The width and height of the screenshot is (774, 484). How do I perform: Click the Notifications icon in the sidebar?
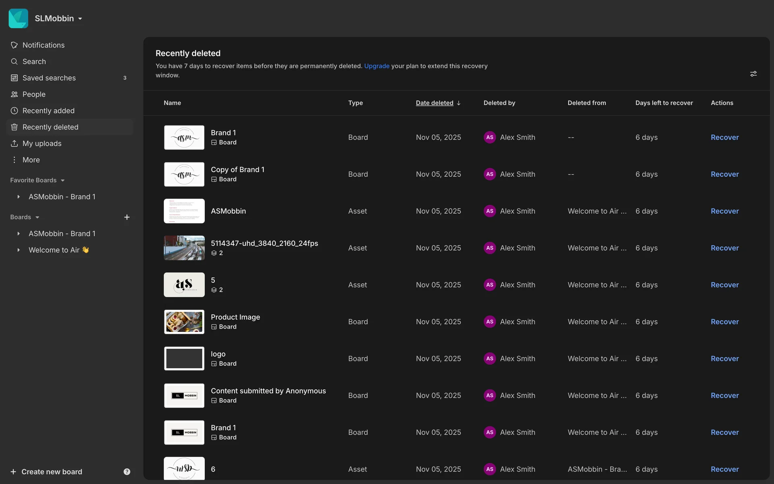pos(15,45)
